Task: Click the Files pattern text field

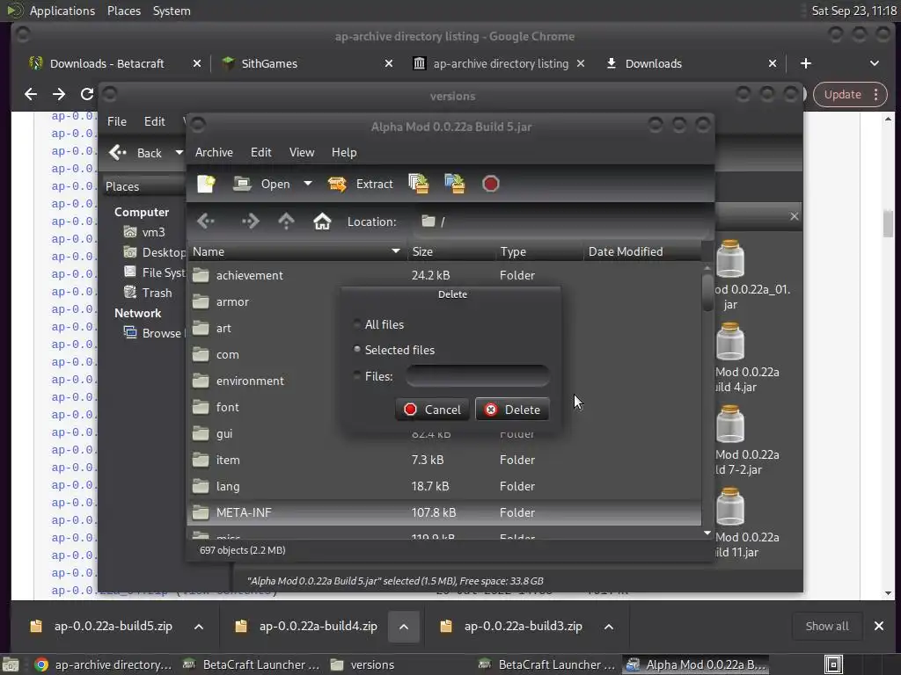Action: point(478,376)
